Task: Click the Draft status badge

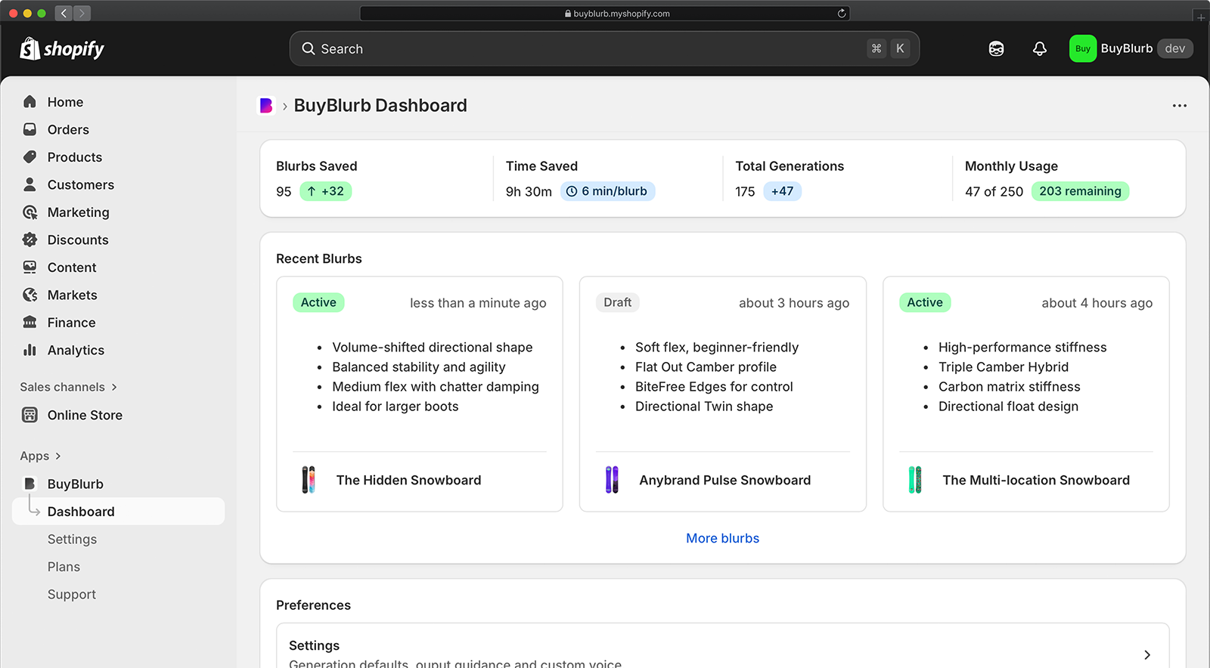Action: (x=617, y=302)
